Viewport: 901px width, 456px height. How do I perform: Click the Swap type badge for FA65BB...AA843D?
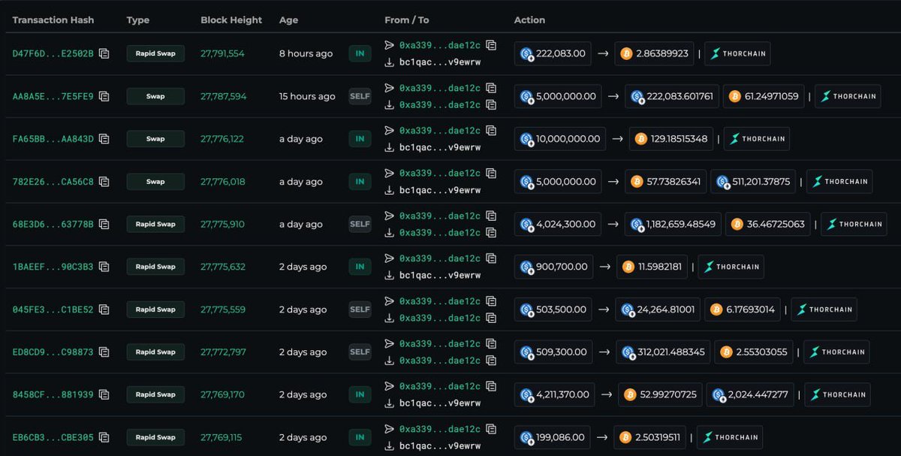155,139
